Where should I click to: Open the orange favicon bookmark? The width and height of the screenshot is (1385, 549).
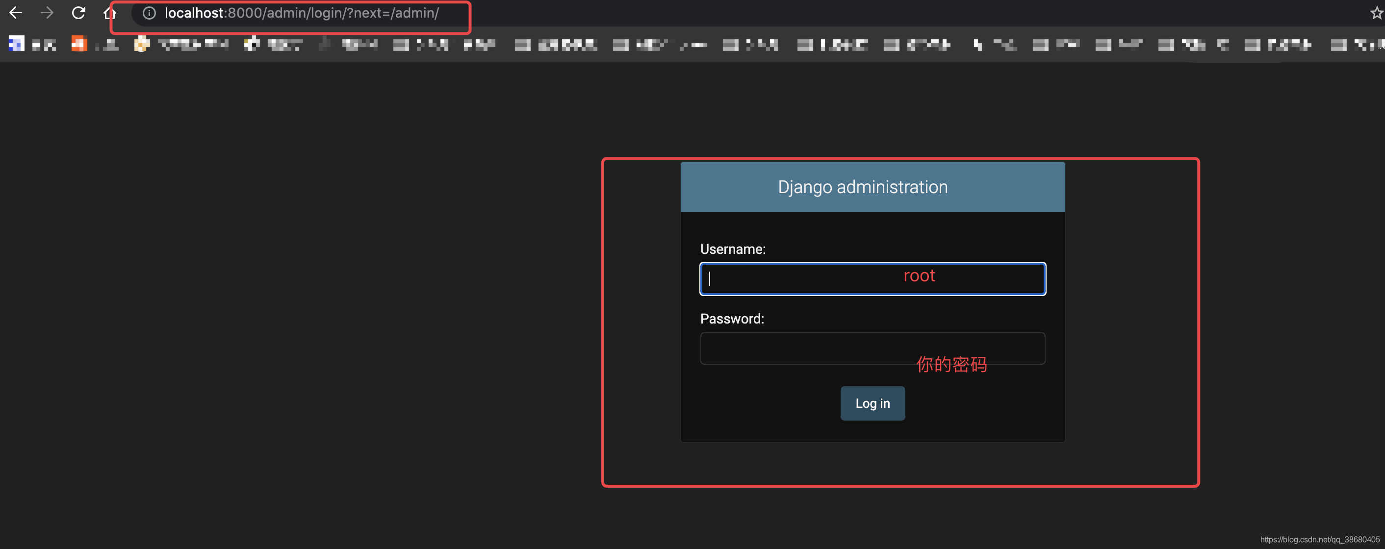point(79,44)
